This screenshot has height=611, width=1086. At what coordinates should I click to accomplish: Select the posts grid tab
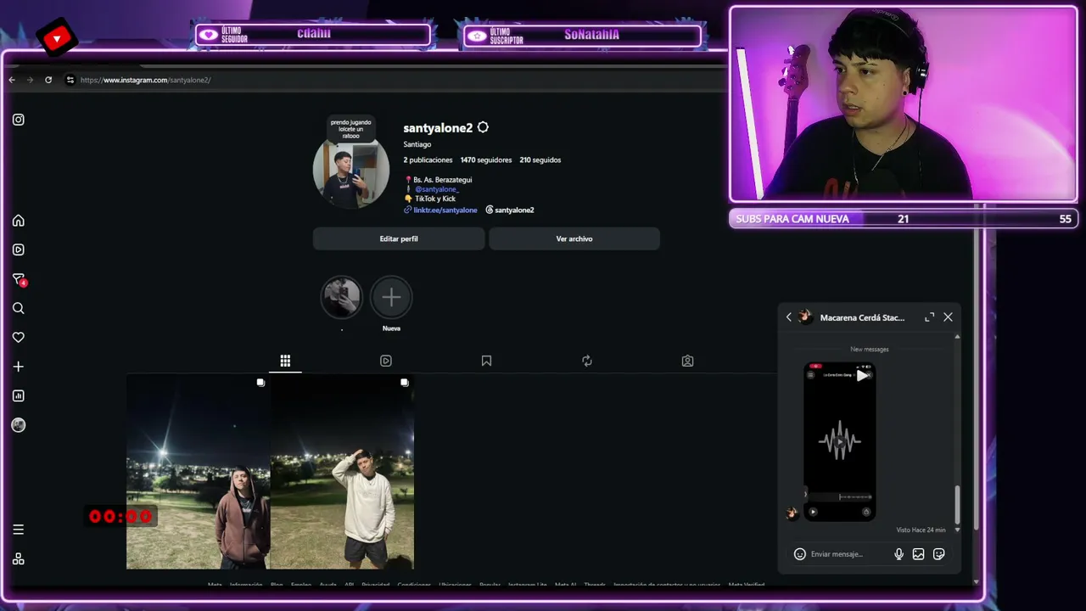coord(285,361)
